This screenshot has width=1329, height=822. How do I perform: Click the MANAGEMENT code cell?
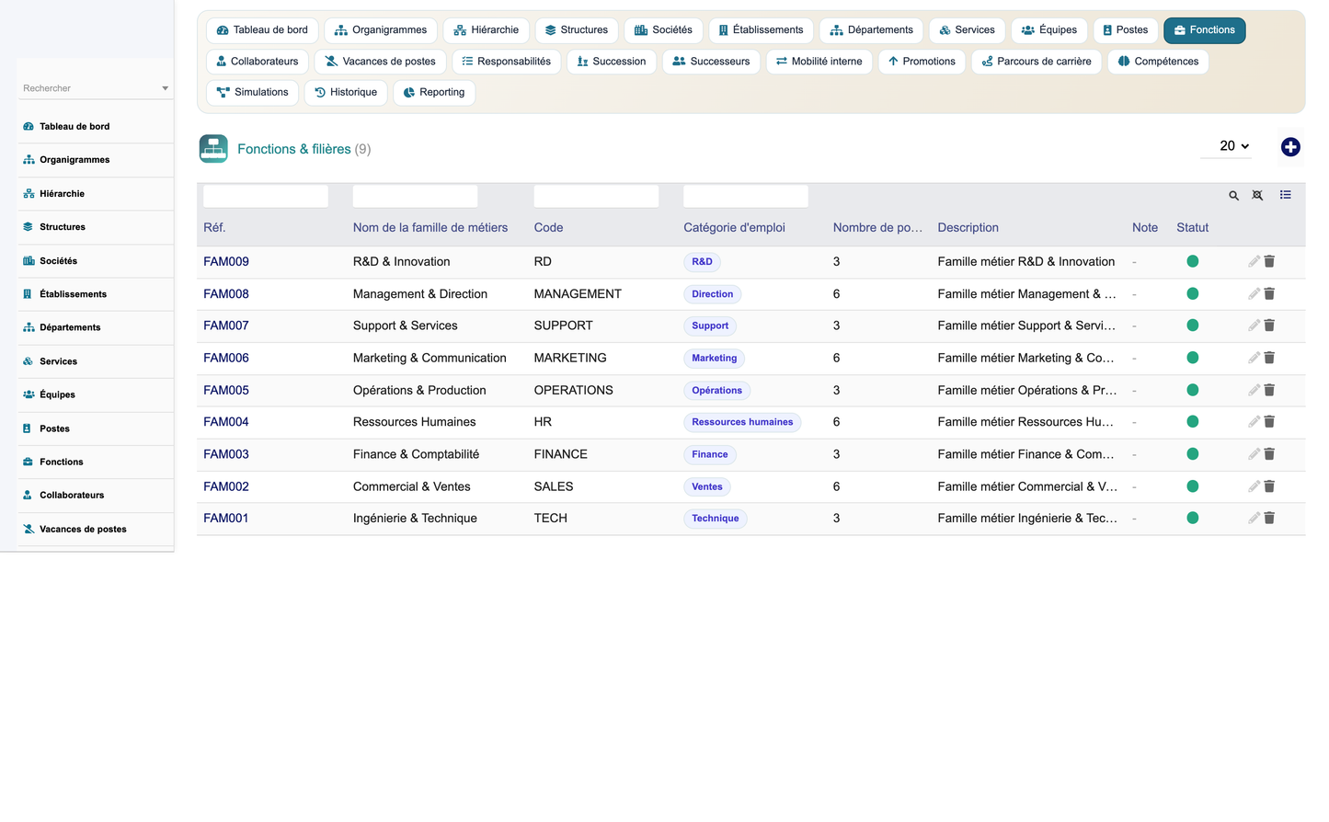click(x=578, y=294)
